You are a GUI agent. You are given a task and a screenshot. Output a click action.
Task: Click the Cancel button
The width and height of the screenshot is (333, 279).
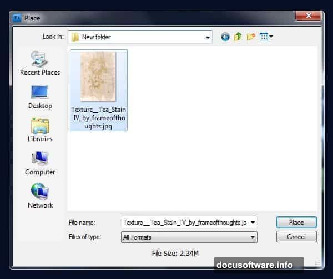[x=296, y=236]
